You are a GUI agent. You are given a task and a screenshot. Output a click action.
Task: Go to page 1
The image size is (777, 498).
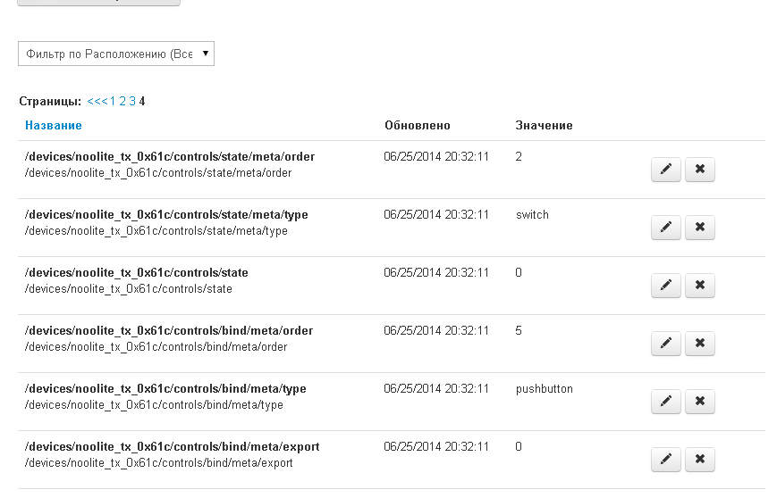(114, 102)
